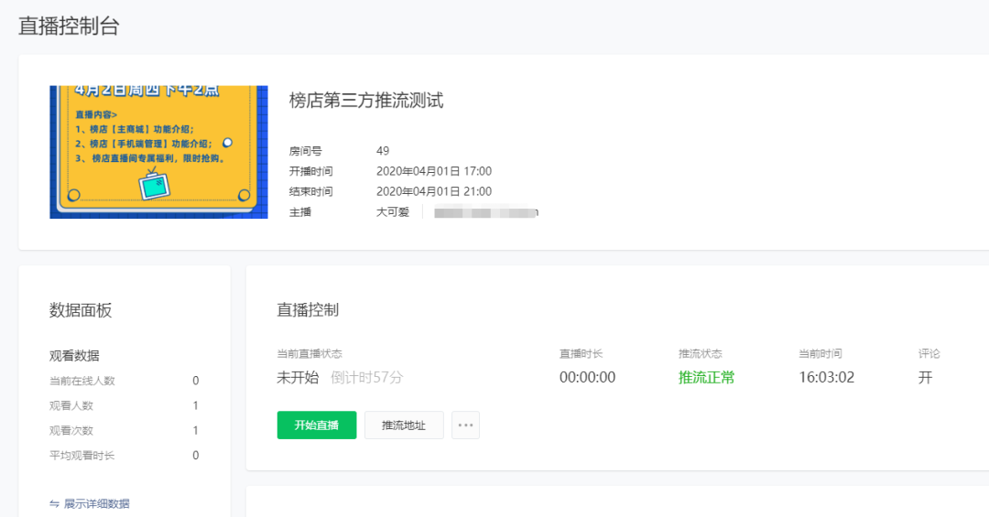
Task: Click the green 推流正常 status
Action: pos(706,378)
